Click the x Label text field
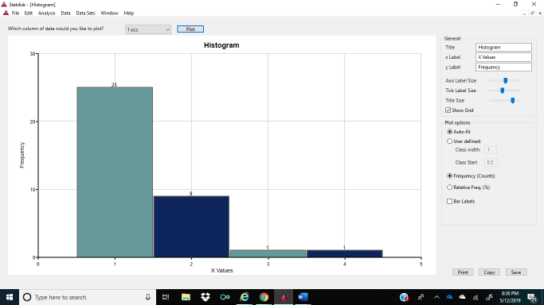The width and height of the screenshot is (544, 305). tap(503, 57)
